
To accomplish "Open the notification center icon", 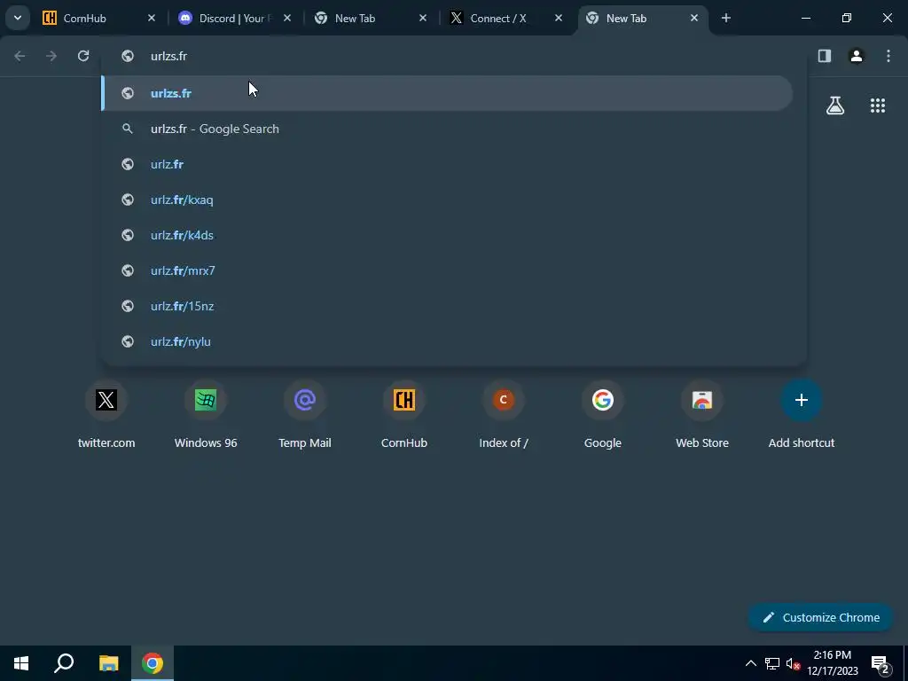I will point(881,663).
